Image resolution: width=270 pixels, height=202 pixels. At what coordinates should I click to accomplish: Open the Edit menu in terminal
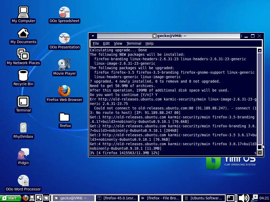(x=106, y=43)
